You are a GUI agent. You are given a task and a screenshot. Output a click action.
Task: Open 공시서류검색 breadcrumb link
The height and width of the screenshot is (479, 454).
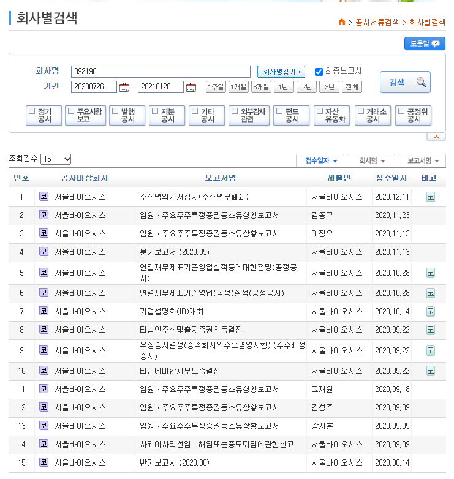coord(377,22)
